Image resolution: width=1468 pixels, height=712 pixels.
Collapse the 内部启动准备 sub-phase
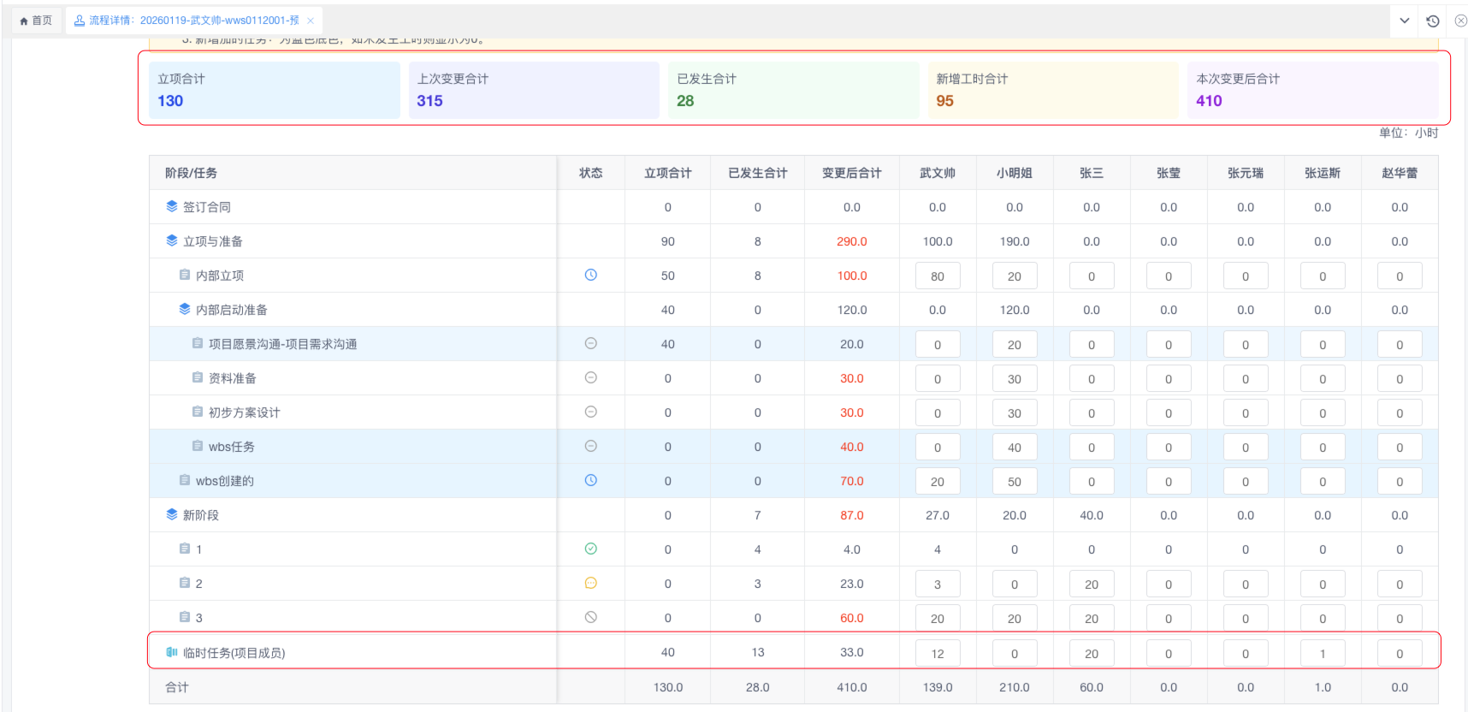tap(185, 309)
